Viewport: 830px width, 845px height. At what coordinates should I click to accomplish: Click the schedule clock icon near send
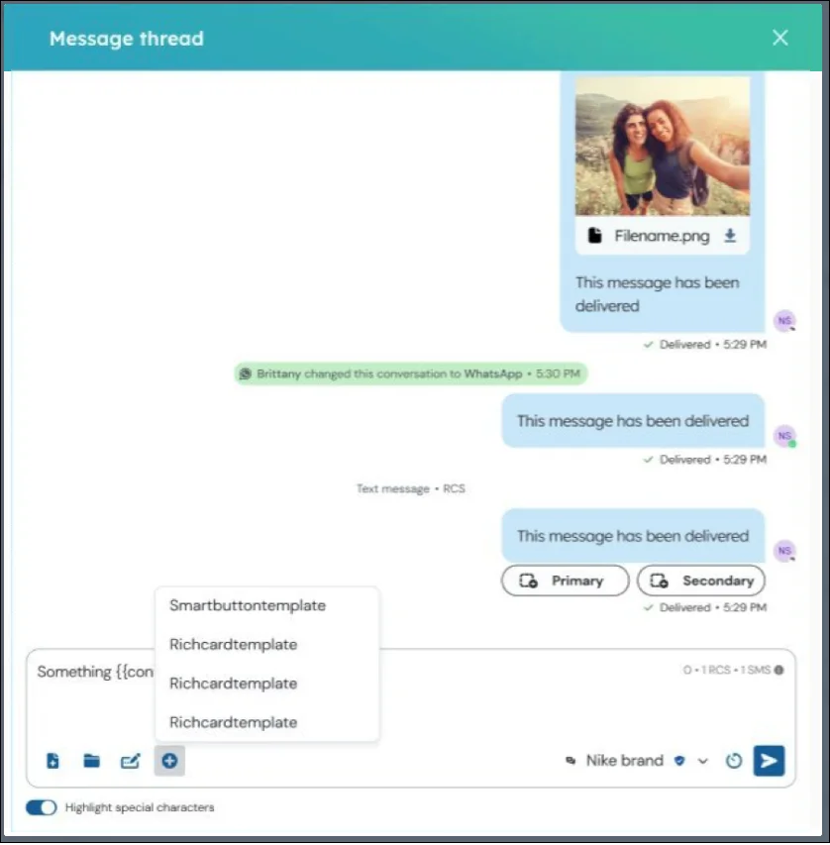pos(734,761)
